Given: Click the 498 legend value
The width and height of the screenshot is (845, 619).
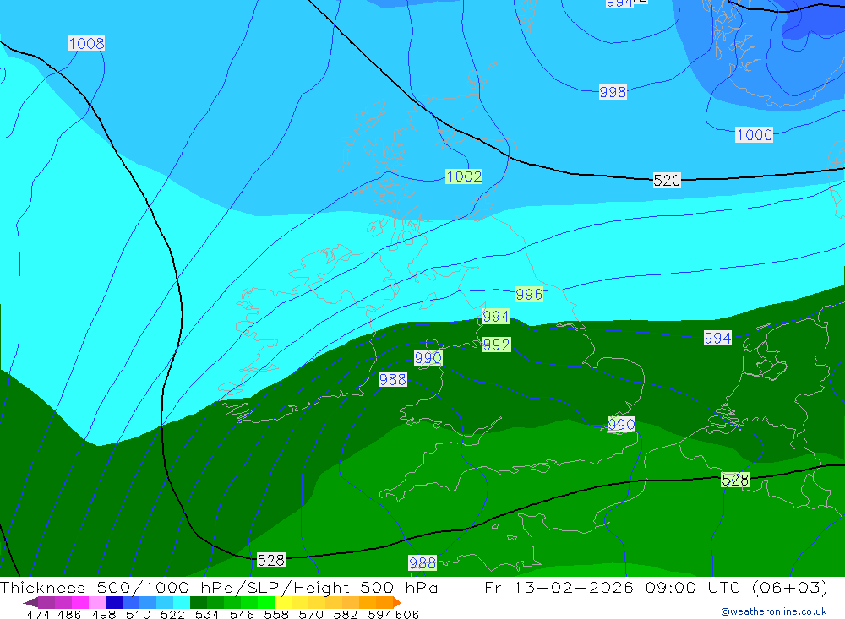Looking at the screenshot, I should click(x=104, y=615).
